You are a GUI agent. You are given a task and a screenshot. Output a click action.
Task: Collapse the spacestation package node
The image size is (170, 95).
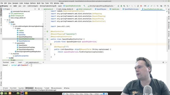tap(13, 43)
